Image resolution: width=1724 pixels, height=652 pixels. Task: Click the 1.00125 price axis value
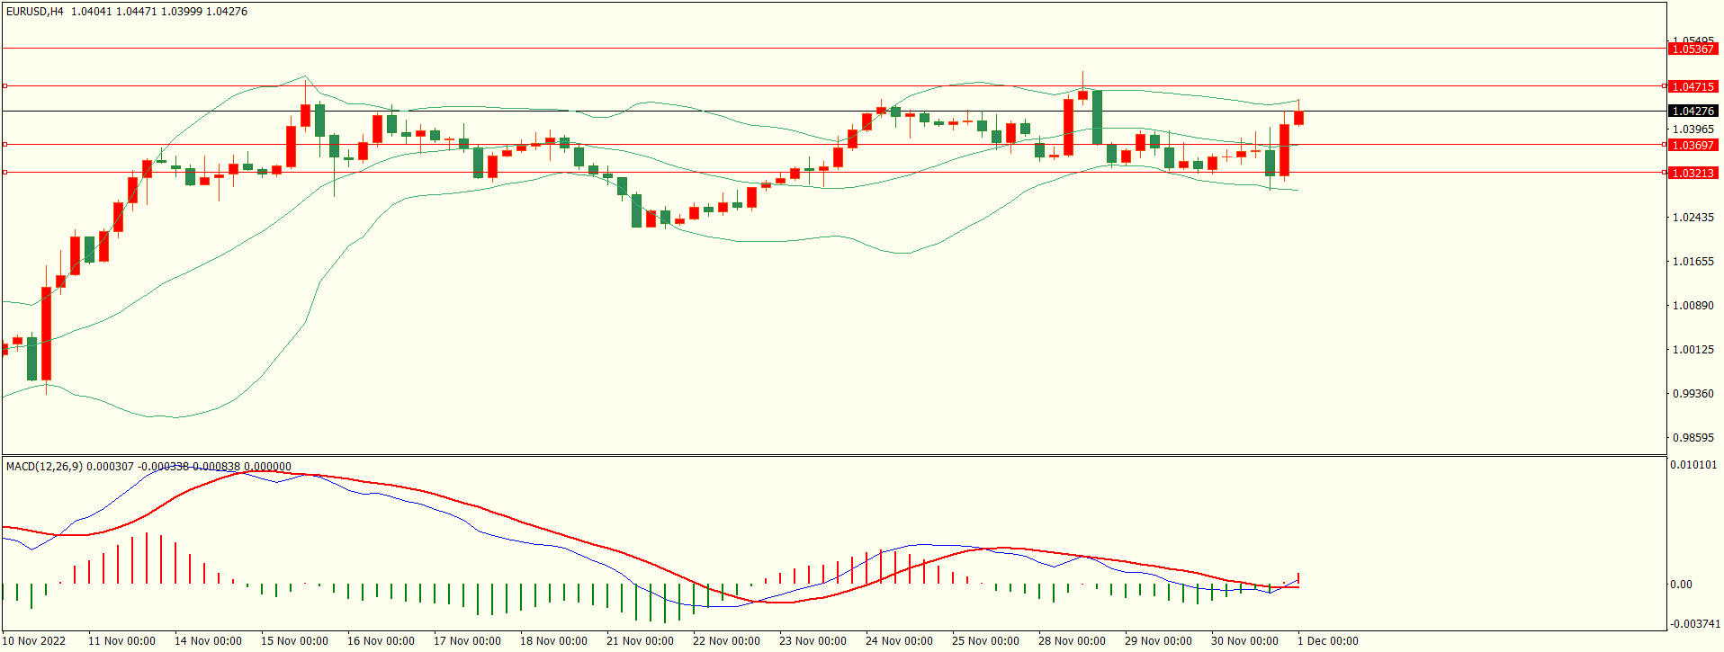1693,350
